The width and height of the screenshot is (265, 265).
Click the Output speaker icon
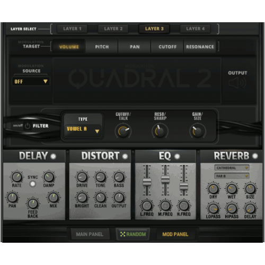(x=237, y=83)
